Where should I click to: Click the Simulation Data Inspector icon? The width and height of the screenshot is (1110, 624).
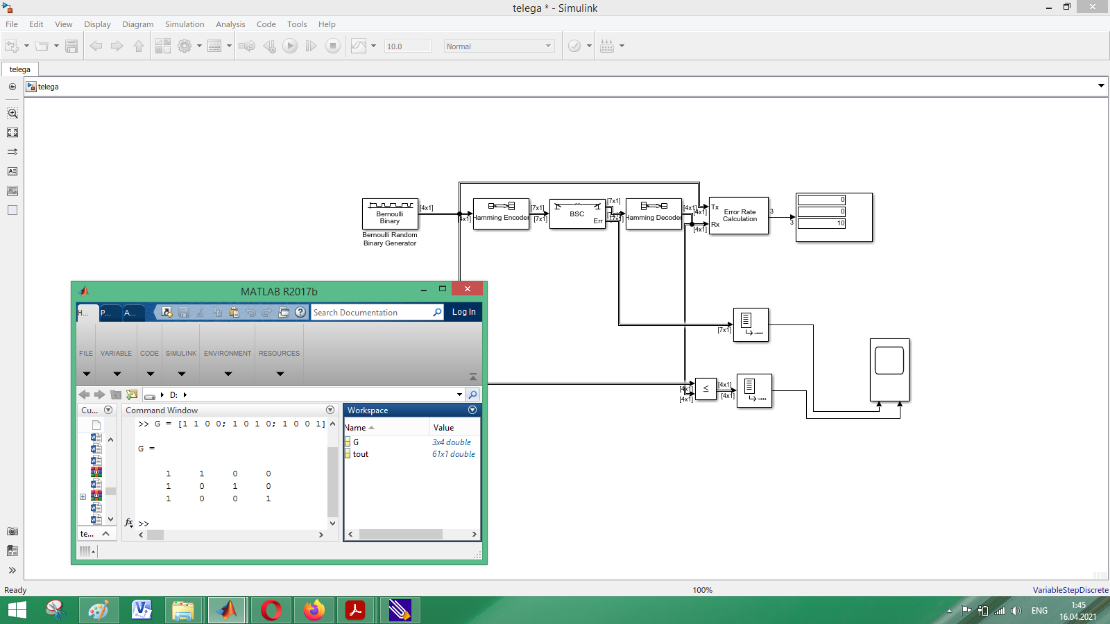359,46
